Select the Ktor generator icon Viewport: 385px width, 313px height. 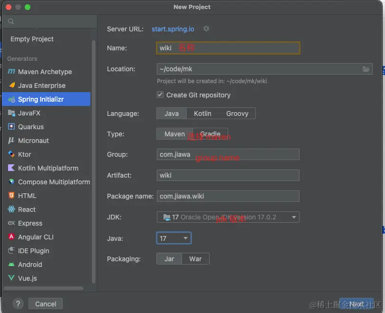(x=11, y=154)
